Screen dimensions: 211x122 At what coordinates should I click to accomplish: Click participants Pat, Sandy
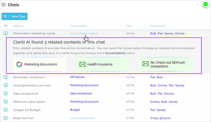pyautogui.click(x=158, y=110)
